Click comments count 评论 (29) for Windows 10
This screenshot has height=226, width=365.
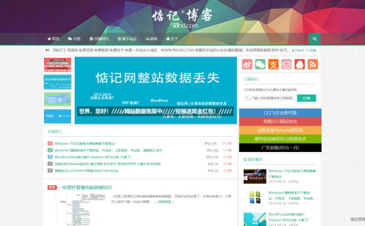pyautogui.click(x=210, y=144)
